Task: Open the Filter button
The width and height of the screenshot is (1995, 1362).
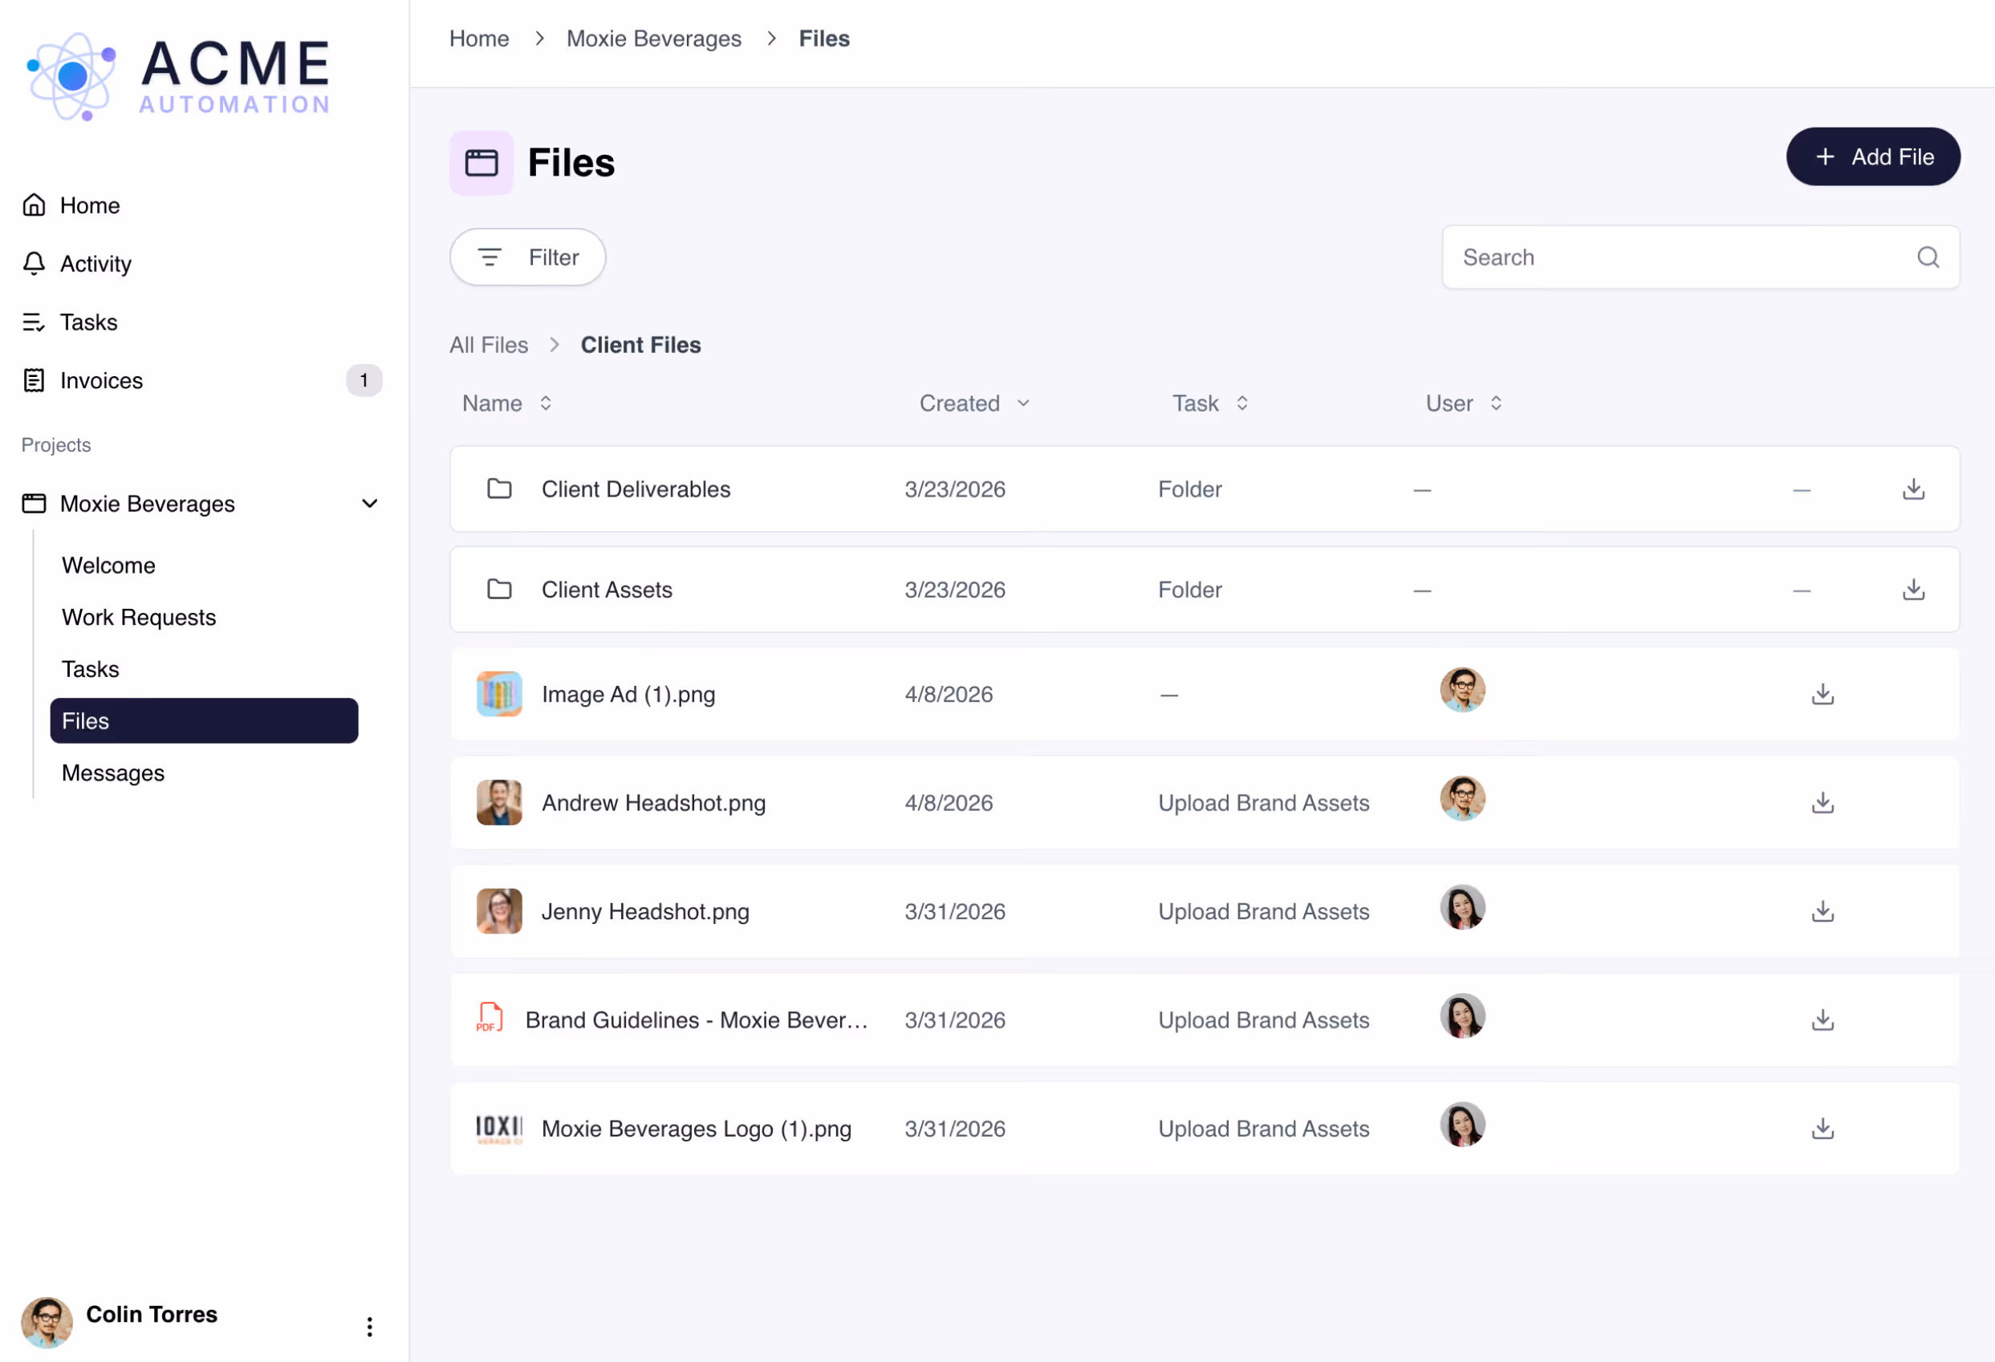Action: pos(527,257)
